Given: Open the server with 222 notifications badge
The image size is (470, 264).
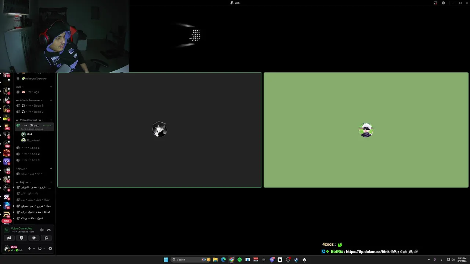Looking at the screenshot, I should (7, 143).
